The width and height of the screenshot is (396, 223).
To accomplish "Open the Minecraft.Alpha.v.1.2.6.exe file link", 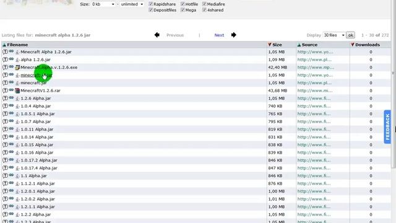I will click(x=49, y=68).
